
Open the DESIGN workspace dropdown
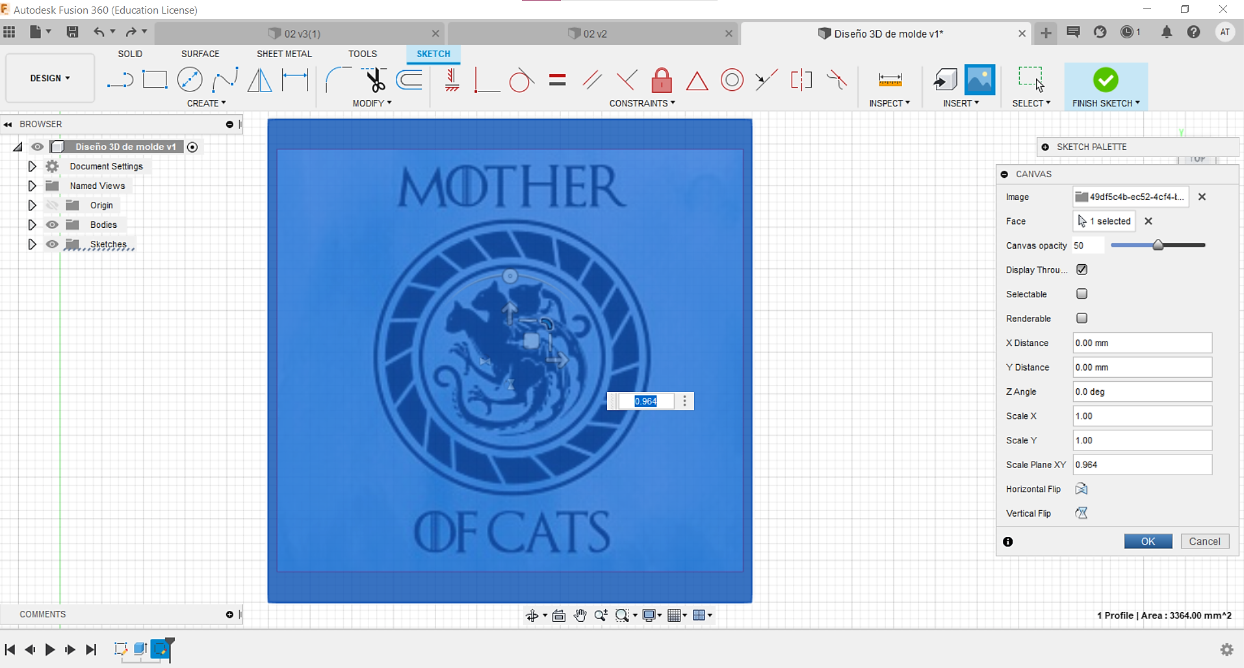coord(50,78)
